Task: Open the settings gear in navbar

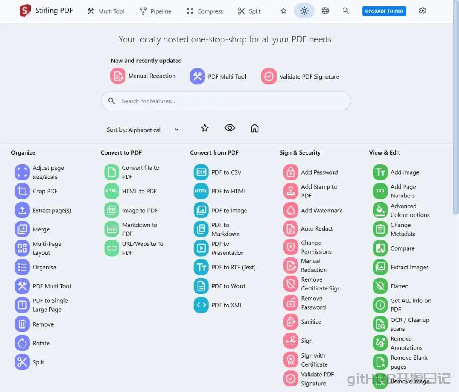Action: (x=422, y=11)
